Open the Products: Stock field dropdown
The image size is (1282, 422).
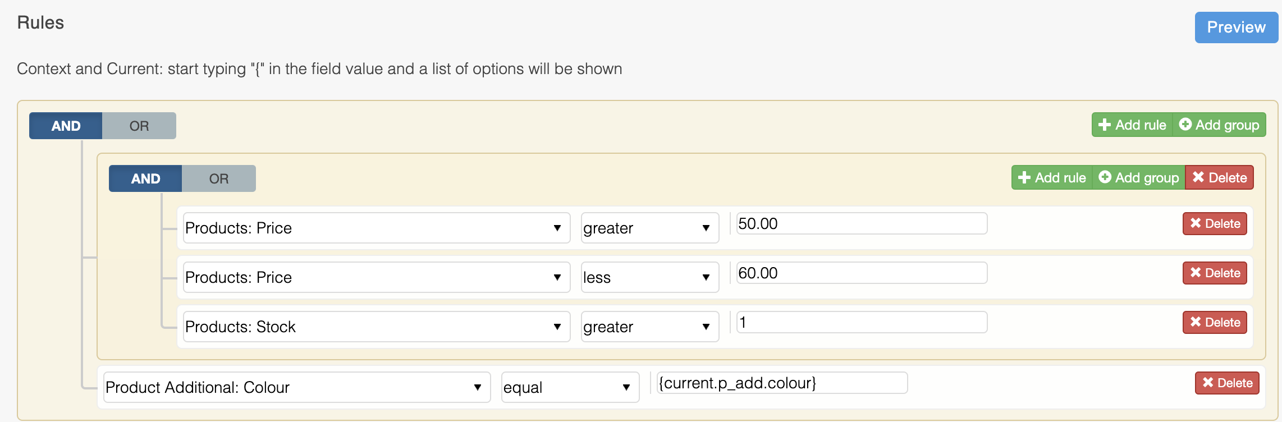pyautogui.click(x=377, y=327)
